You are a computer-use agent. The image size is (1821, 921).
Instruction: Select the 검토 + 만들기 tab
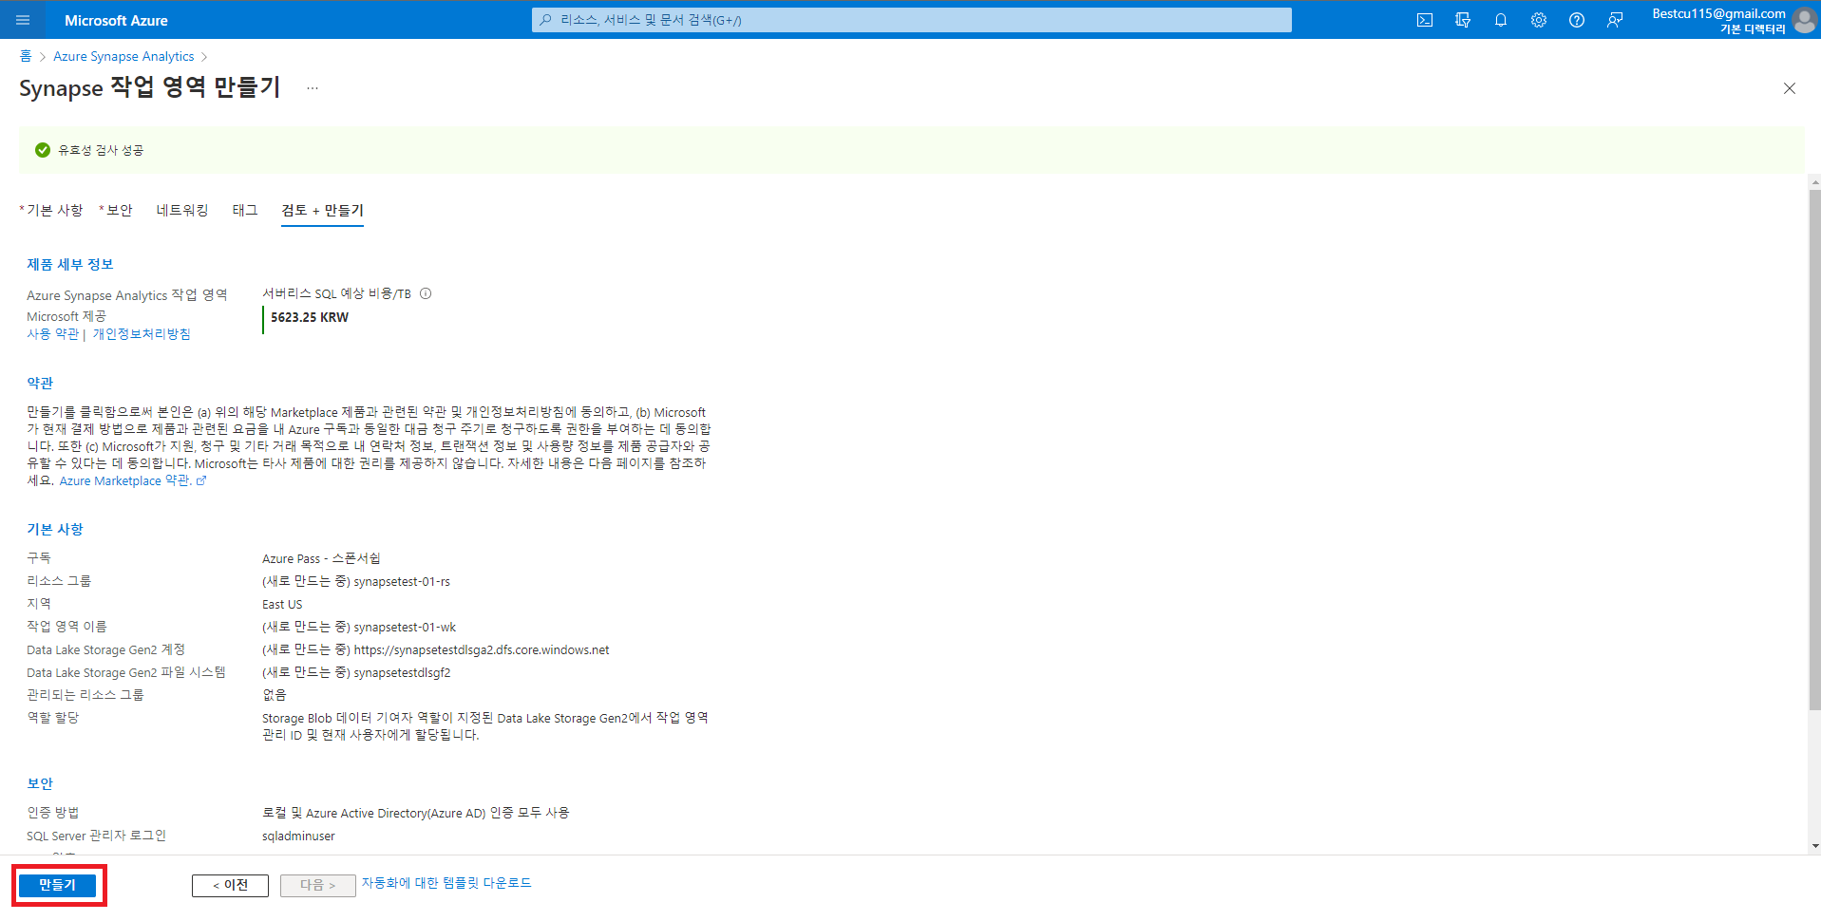point(323,210)
